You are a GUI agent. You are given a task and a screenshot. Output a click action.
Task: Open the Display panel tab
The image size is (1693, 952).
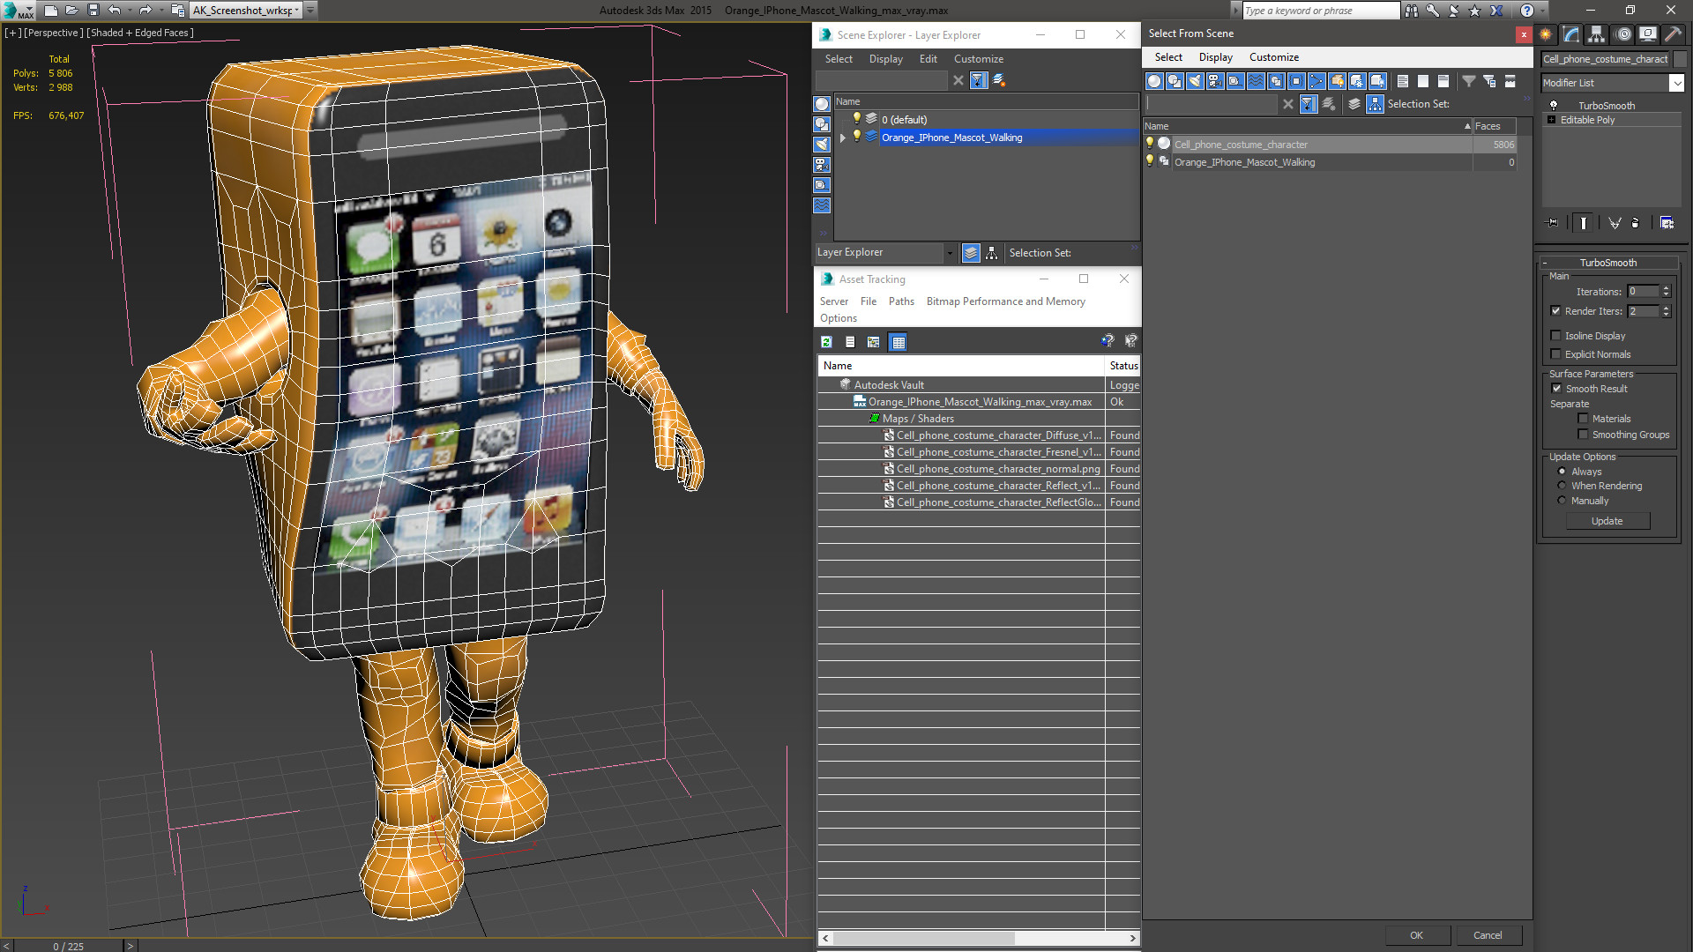click(x=1648, y=34)
